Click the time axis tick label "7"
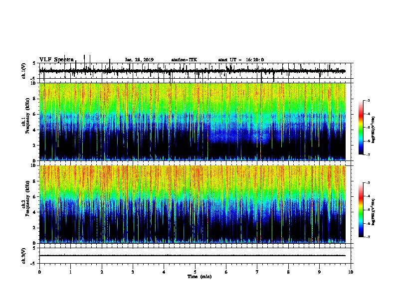The width and height of the screenshot is (395, 305). tap(257, 272)
